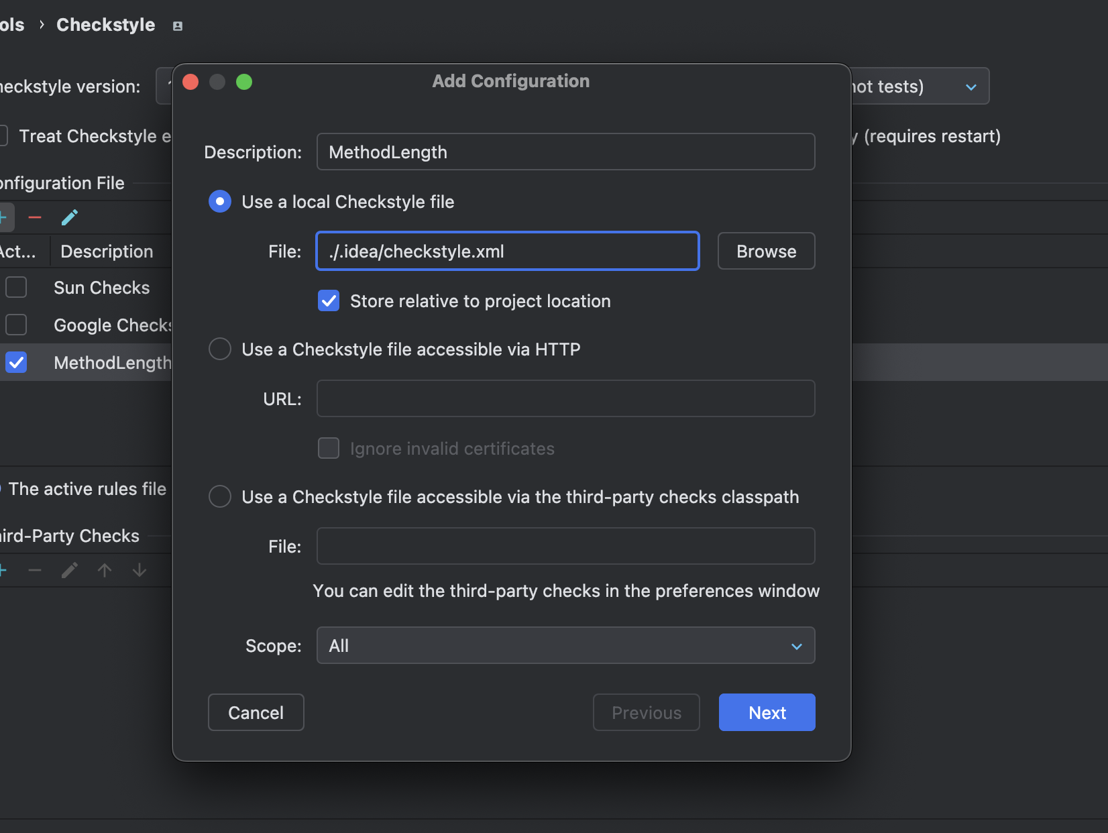Click the third-party checks pencil edit icon
Image resolution: width=1108 pixels, height=833 pixels.
pos(70,570)
